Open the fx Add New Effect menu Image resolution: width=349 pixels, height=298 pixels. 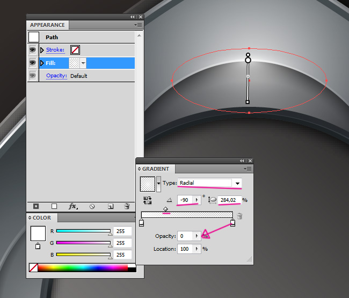click(x=73, y=206)
